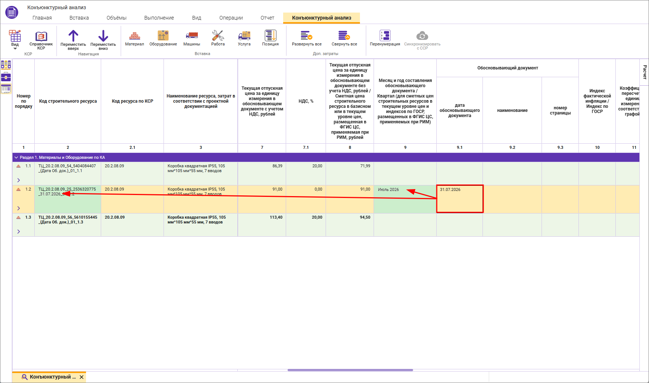Open the application main menu logo
This screenshot has width=649, height=383.
[x=12, y=12]
